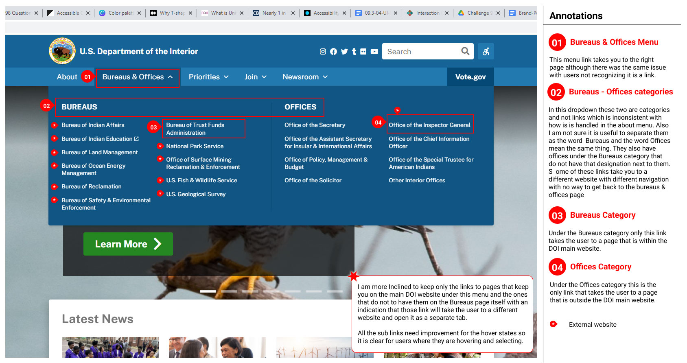Click the Department of the Interior bison seal logo
The width and height of the screenshot is (687, 363).
[62, 51]
